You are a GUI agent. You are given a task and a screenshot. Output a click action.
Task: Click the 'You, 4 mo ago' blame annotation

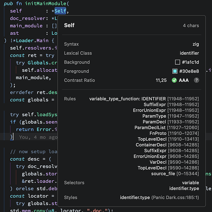[x=38, y=137]
